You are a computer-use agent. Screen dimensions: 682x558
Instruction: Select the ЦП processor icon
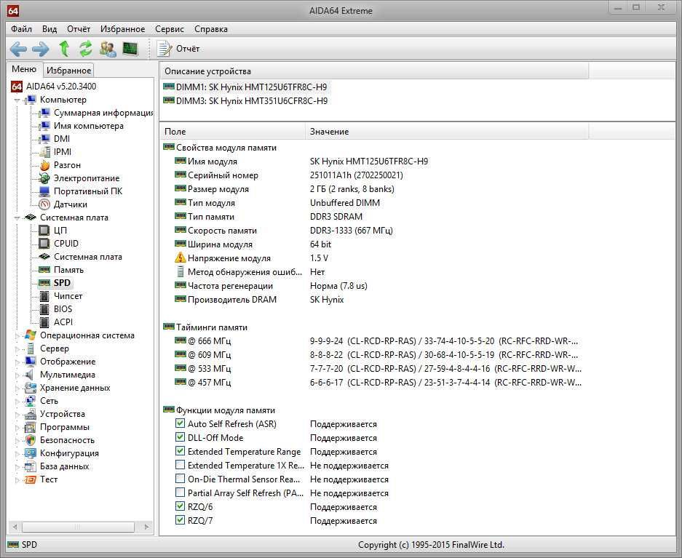click(44, 231)
